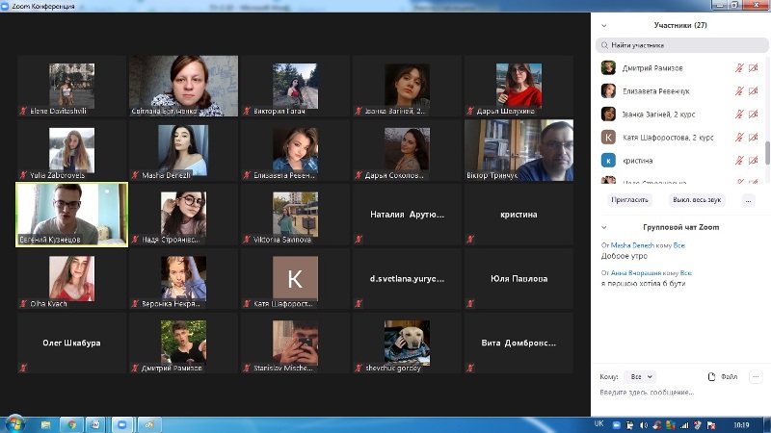Click the chat message input field
This screenshot has width=771, height=433.
(x=681, y=393)
